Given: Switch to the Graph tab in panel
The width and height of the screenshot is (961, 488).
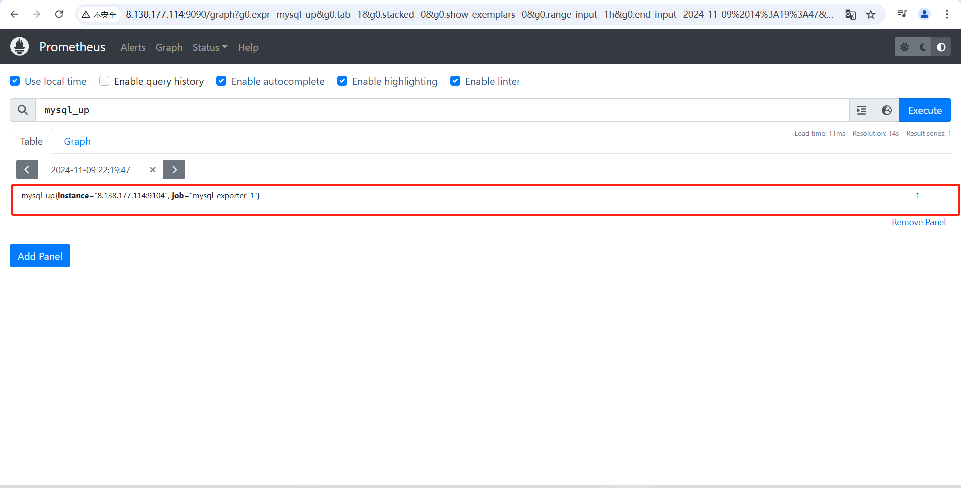Looking at the screenshot, I should [77, 141].
